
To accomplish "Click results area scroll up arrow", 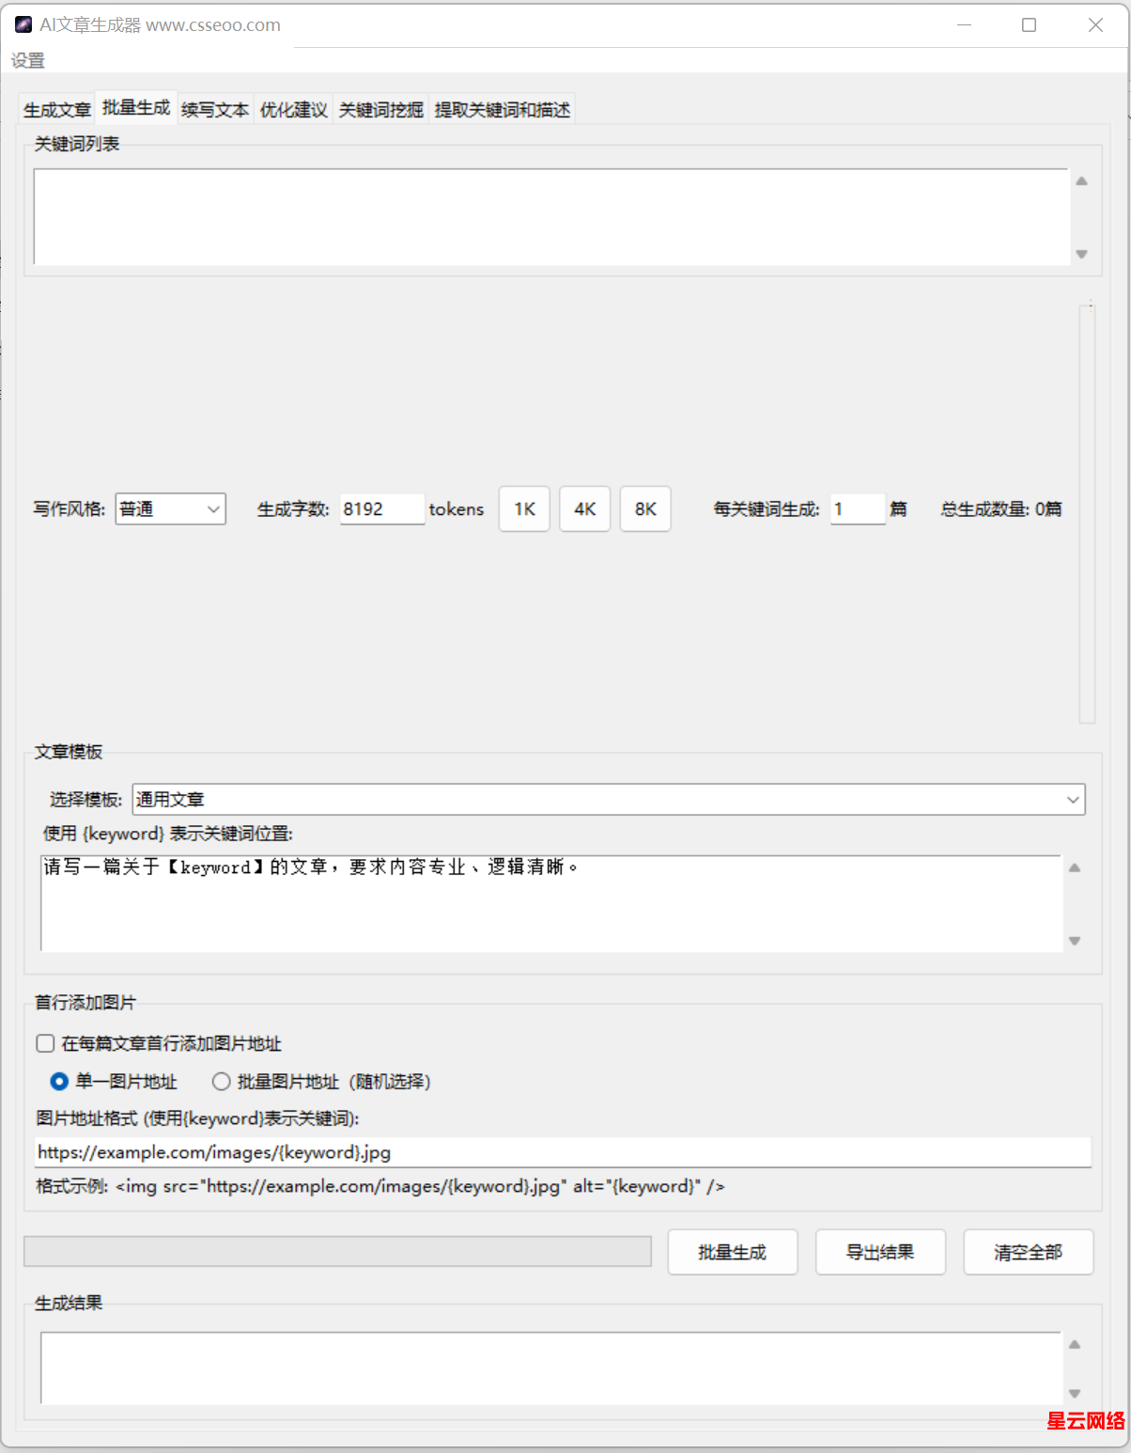I will coord(1075,1345).
